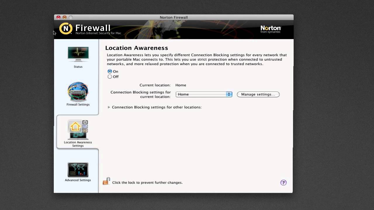Click the lock to prevent changes
The height and width of the screenshot is (210, 374).
pos(106,181)
